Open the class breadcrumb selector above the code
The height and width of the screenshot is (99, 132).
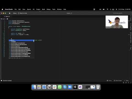pyautogui.click(x=4, y=19)
